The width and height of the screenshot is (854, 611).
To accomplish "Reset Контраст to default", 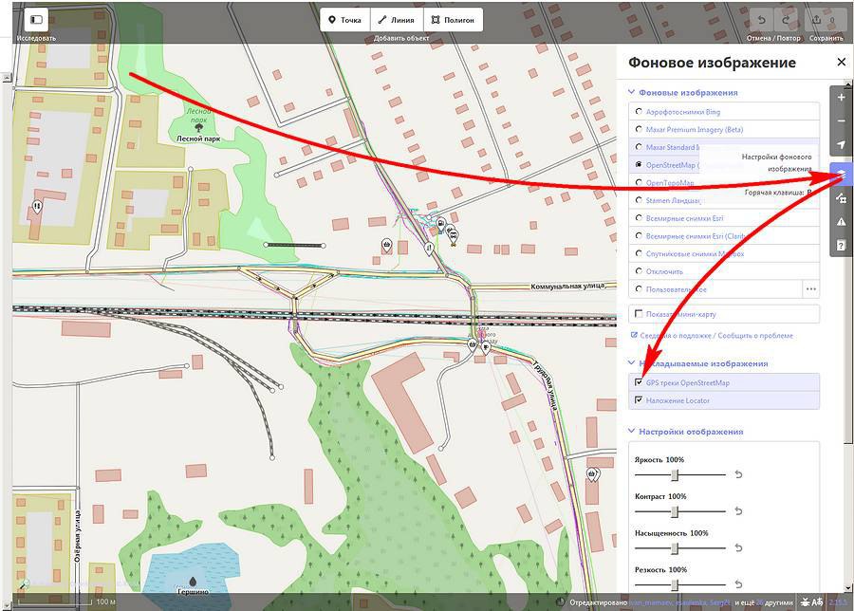I will 738,510.
